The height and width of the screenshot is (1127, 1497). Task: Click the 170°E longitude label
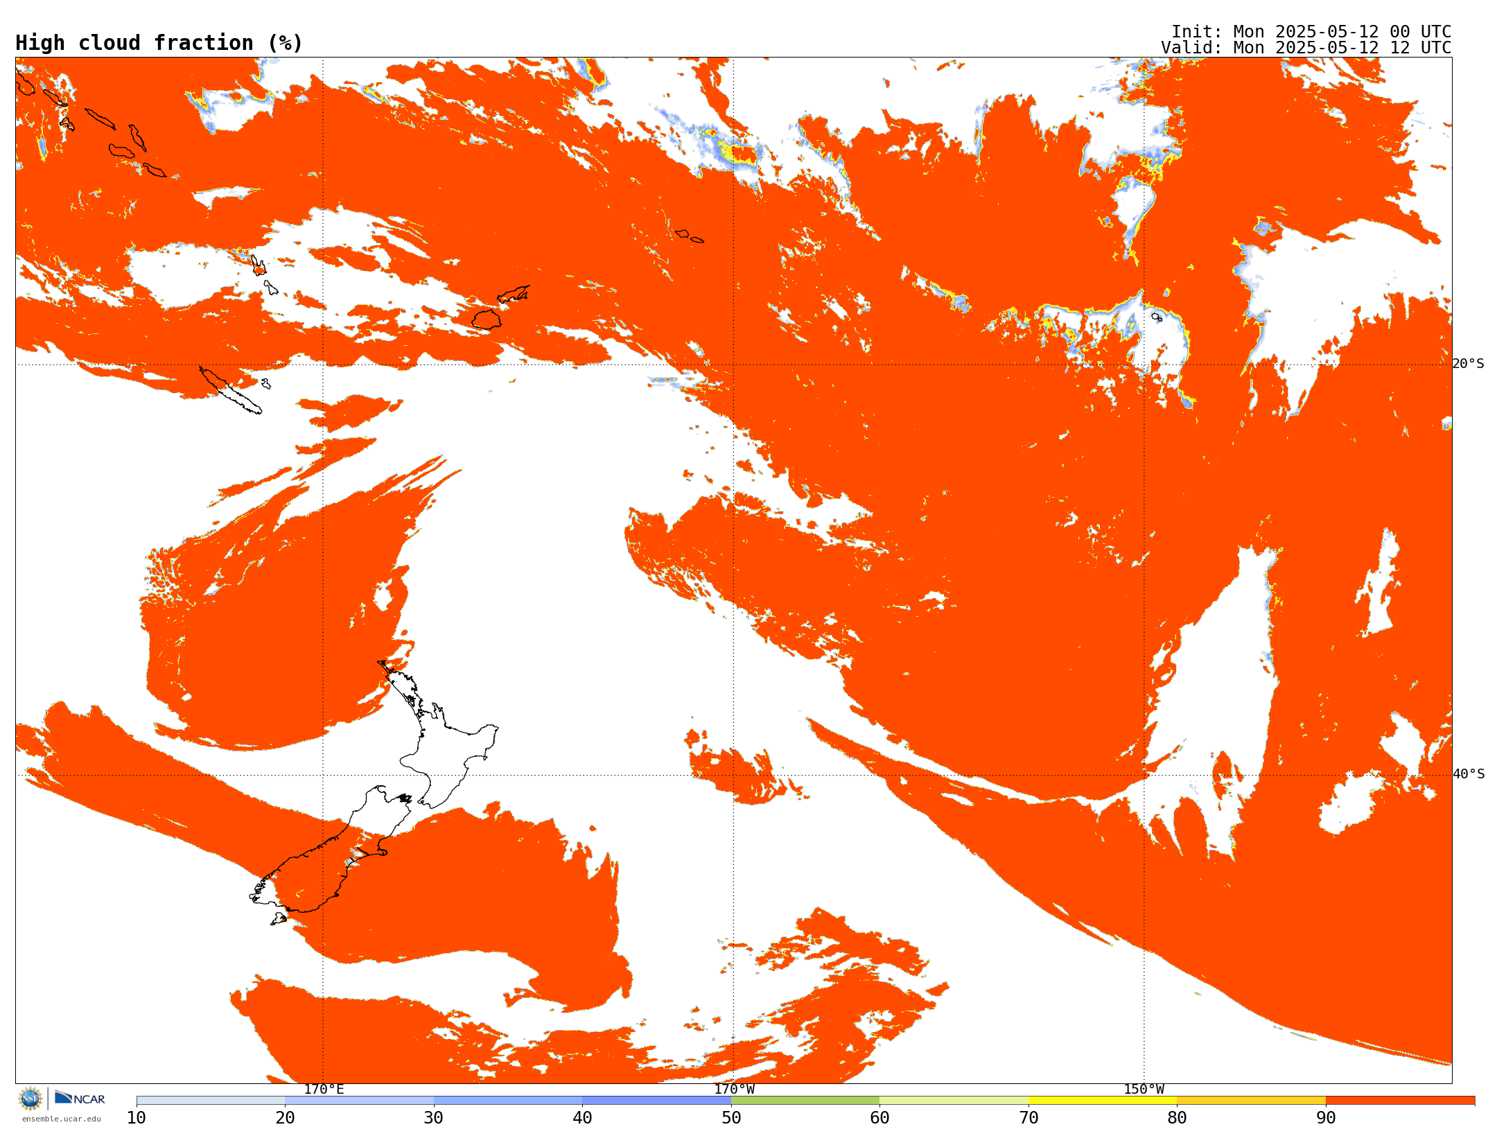point(324,1089)
